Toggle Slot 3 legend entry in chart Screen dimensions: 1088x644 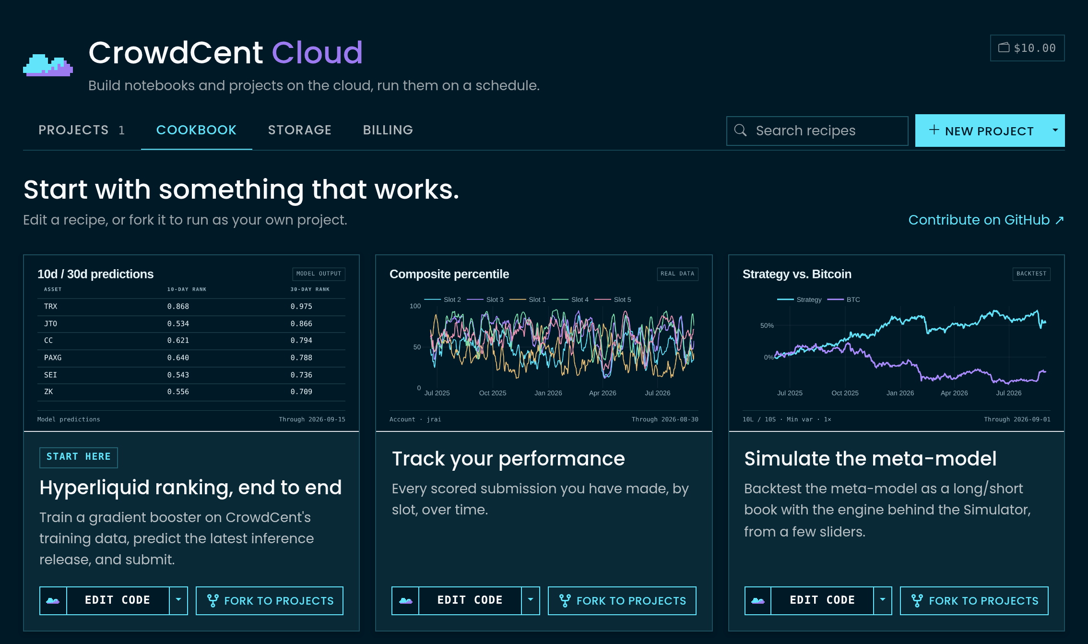pos(485,299)
